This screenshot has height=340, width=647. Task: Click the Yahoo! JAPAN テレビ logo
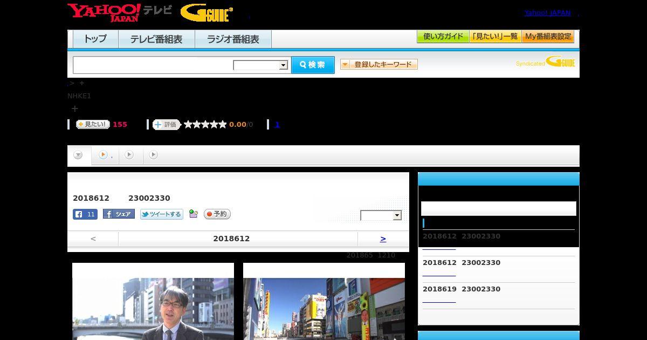point(120,12)
